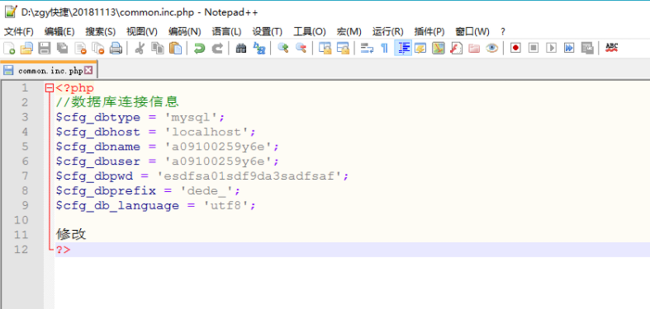The width and height of the screenshot is (650, 309).
Task: Click the Save All icon
Action: tap(62, 48)
